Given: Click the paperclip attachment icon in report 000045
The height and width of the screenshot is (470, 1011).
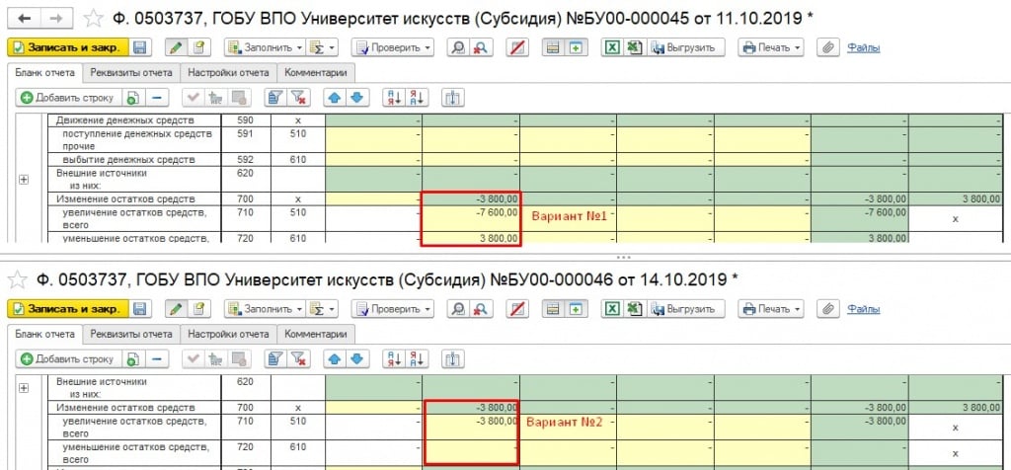Looking at the screenshot, I should 828,47.
